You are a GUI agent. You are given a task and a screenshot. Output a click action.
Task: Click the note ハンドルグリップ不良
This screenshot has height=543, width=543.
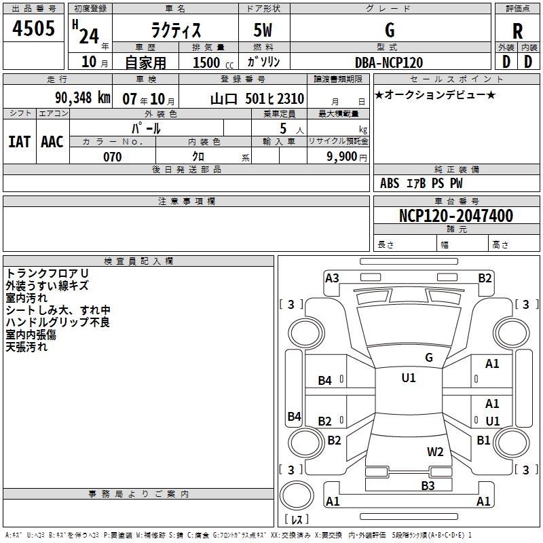(x=58, y=322)
